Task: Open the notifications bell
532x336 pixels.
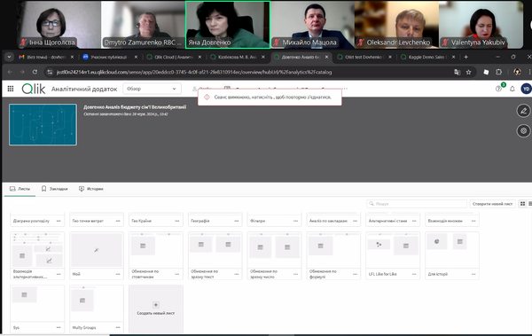Action: click(512, 89)
